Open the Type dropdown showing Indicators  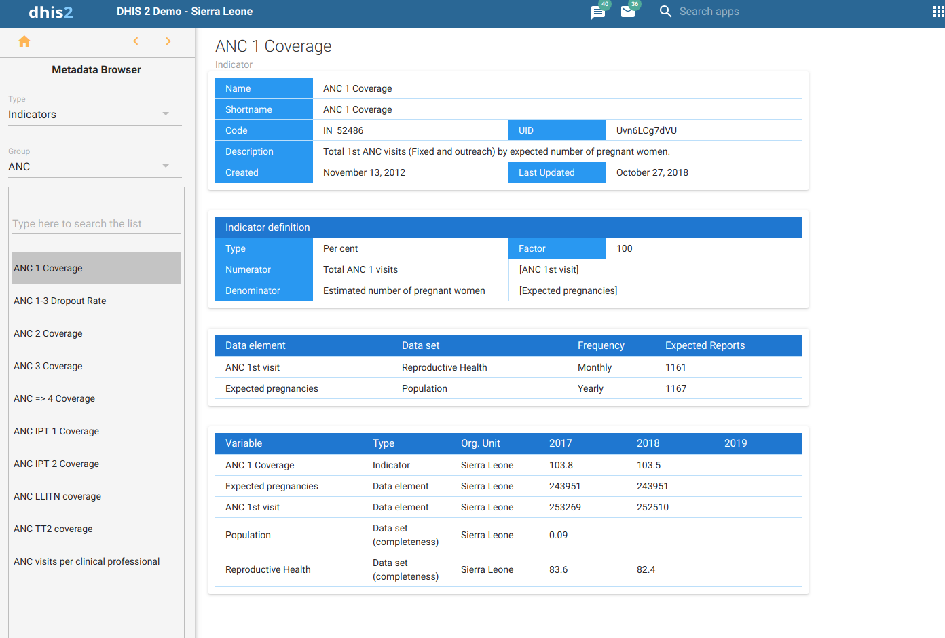click(95, 114)
